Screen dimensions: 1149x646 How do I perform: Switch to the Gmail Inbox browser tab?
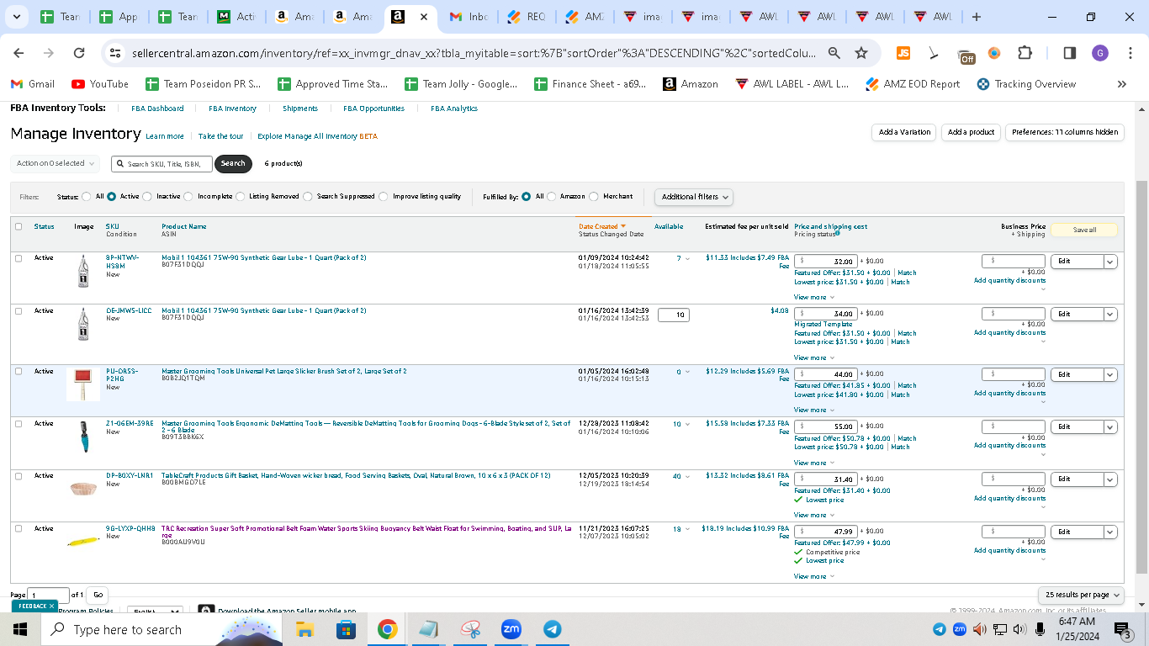(467, 17)
